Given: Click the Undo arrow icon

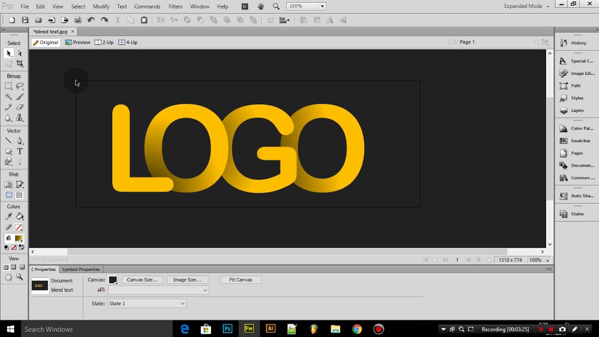Looking at the screenshot, I should coord(91,20).
